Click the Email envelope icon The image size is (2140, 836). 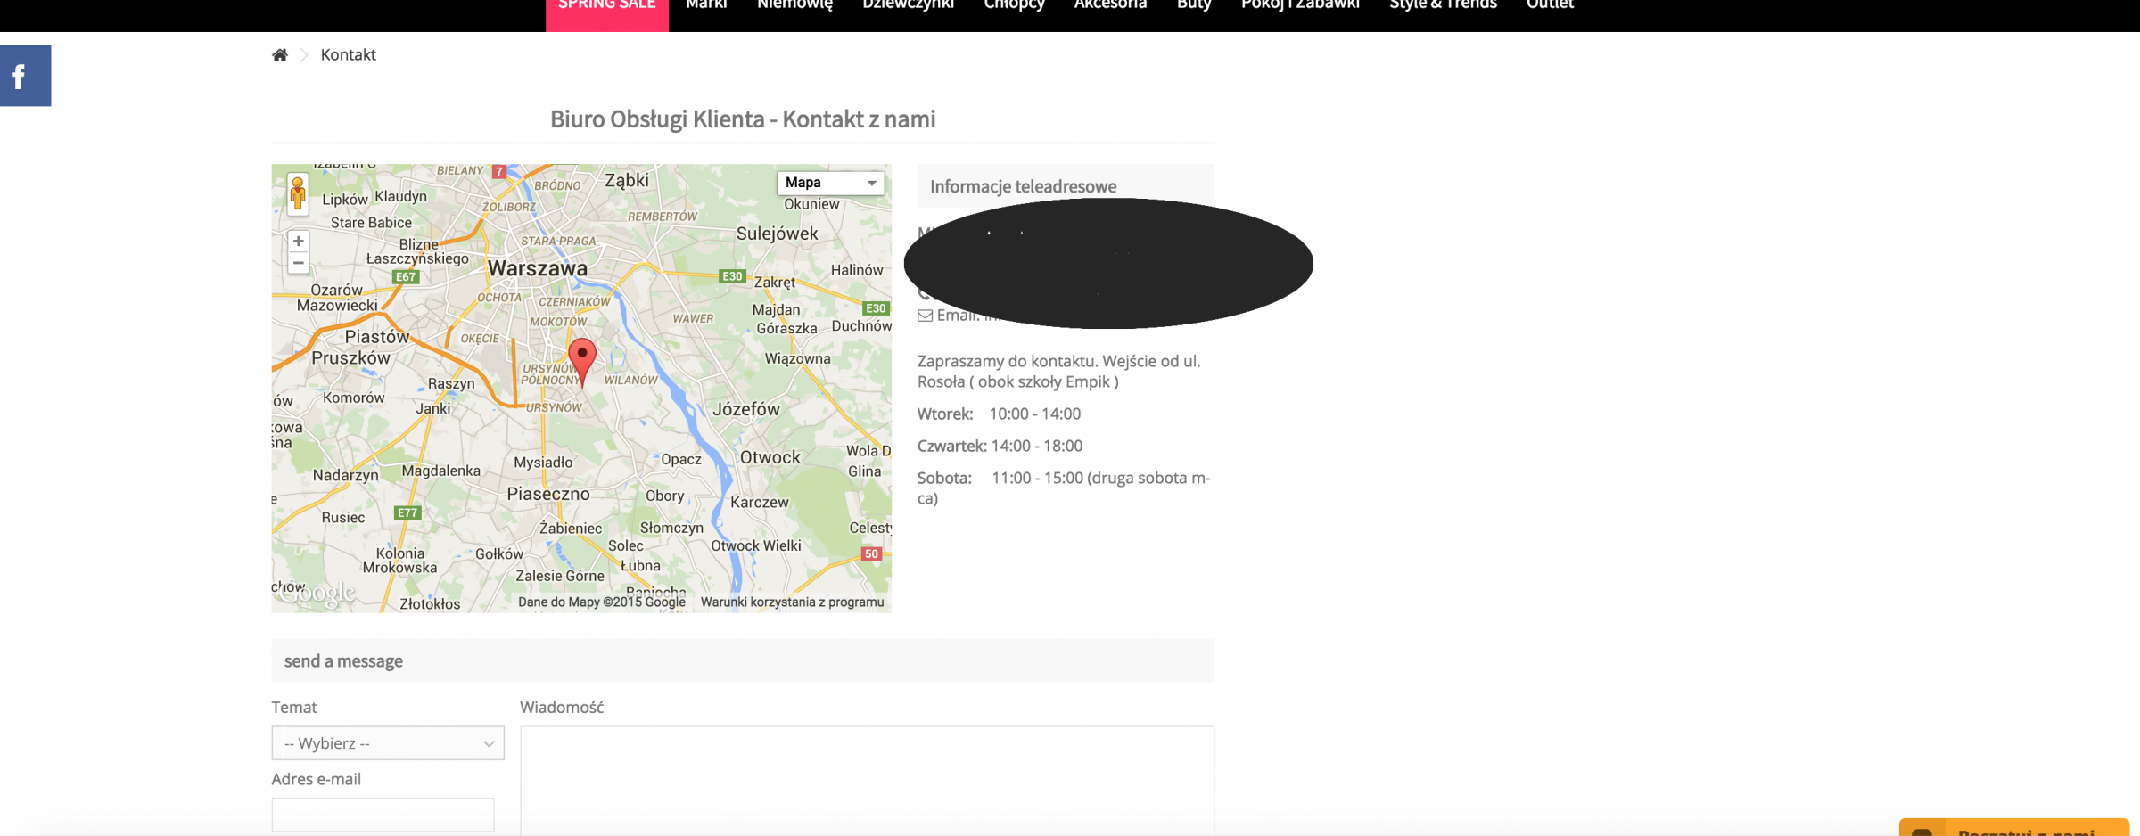pos(925,316)
